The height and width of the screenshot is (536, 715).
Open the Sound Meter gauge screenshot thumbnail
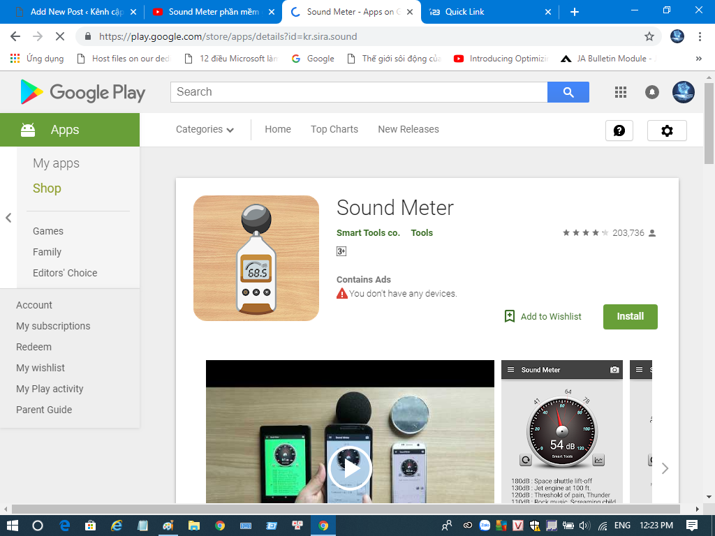[x=562, y=433]
